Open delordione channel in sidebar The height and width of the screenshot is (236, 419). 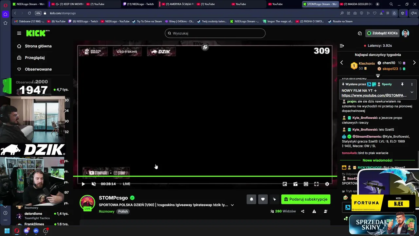(x=43, y=216)
